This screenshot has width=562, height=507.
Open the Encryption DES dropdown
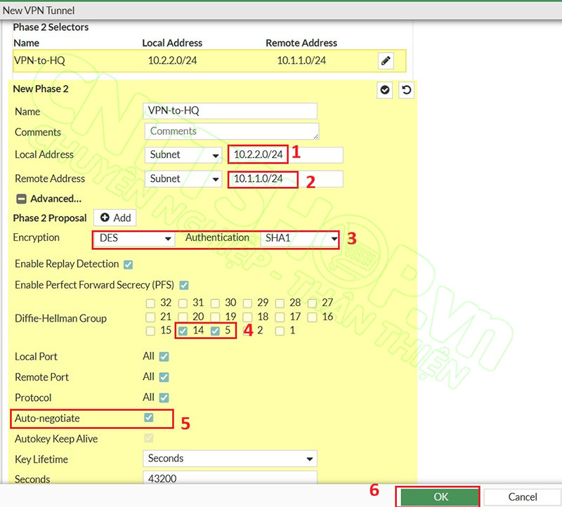tap(136, 239)
